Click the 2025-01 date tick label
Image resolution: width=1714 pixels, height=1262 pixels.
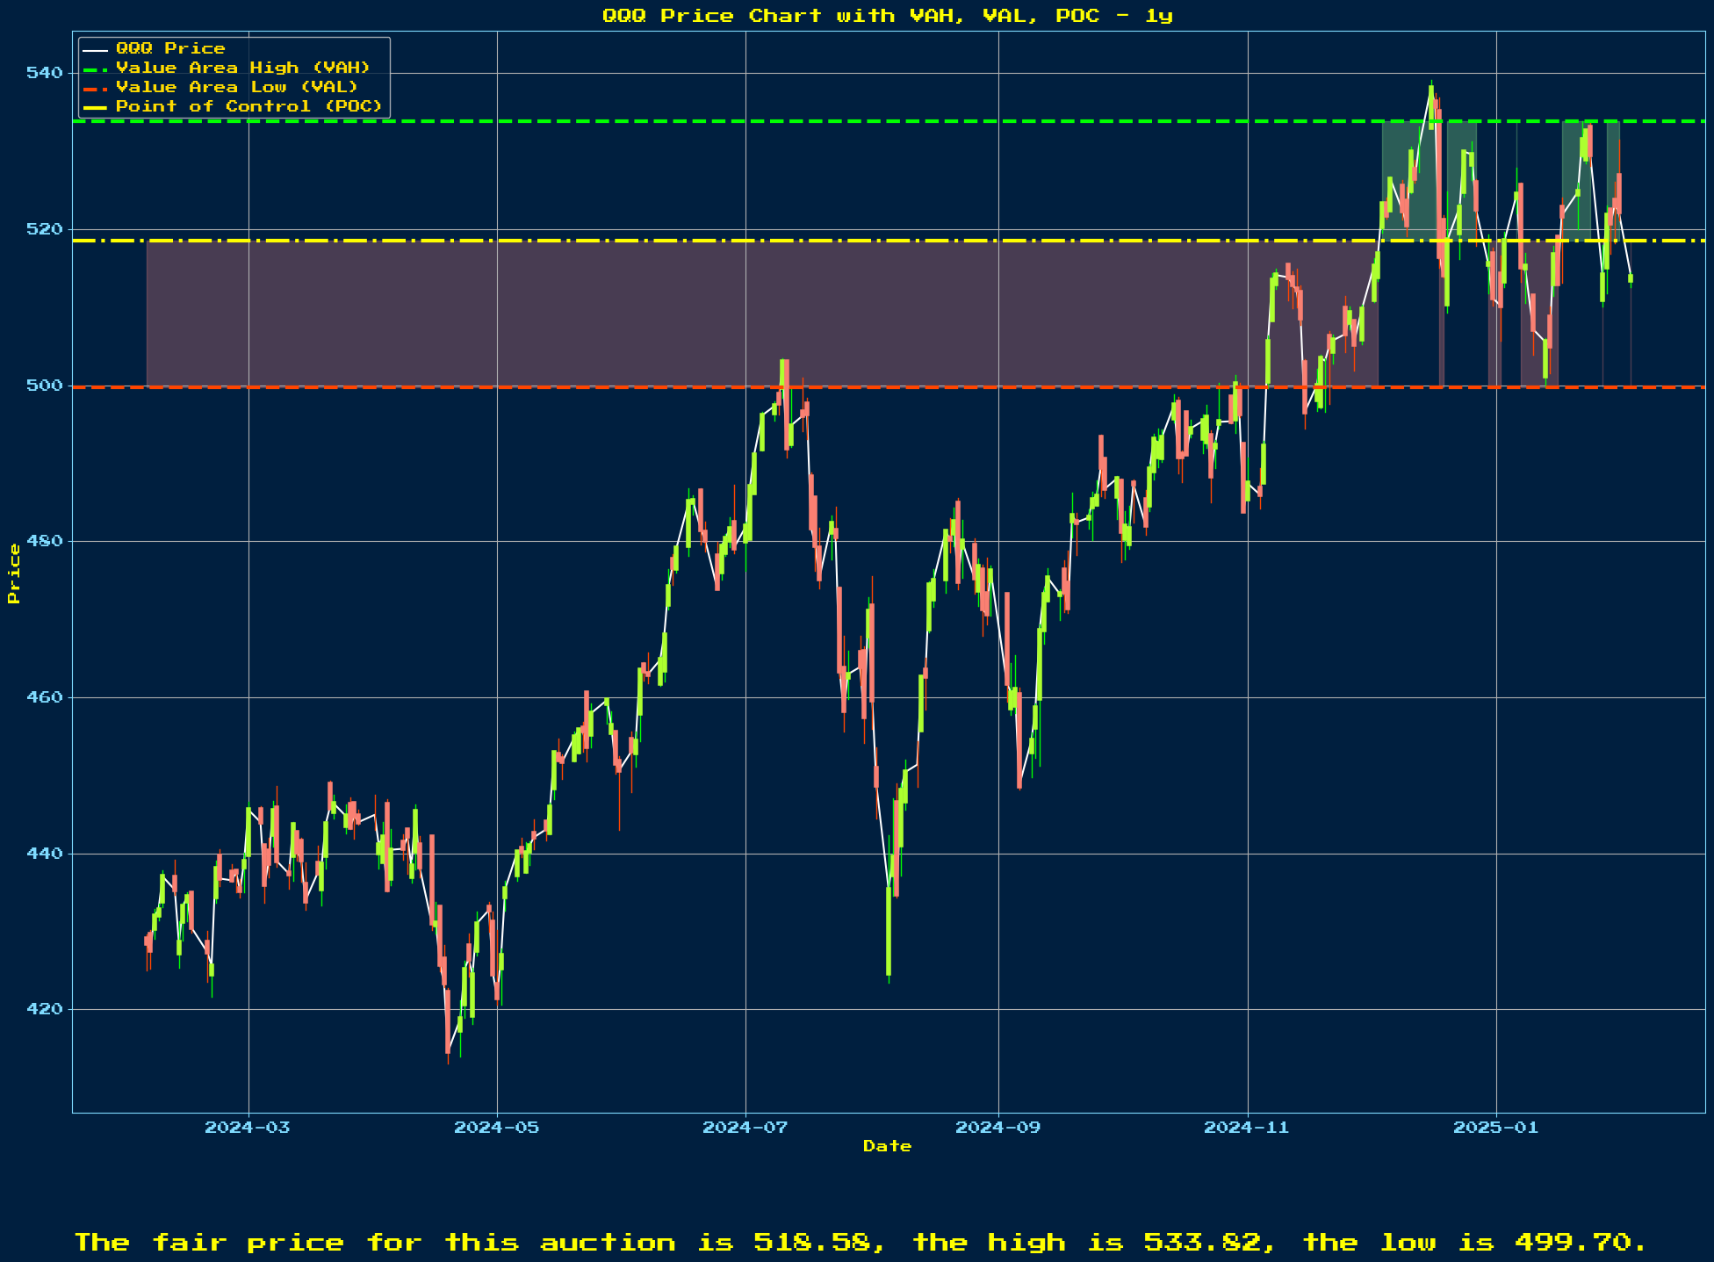1495,1127
